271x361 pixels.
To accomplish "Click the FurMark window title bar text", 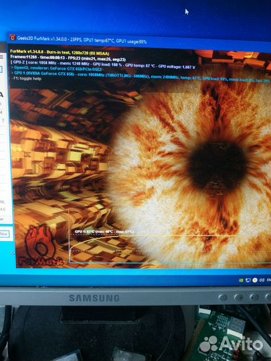I will [82, 40].
